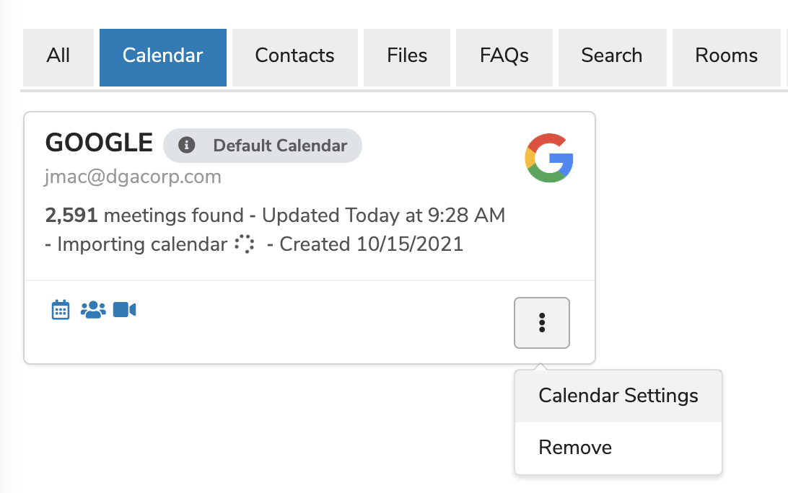Select the Calendar tab
This screenshot has height=493, width=788.
[x=163, y=56]
